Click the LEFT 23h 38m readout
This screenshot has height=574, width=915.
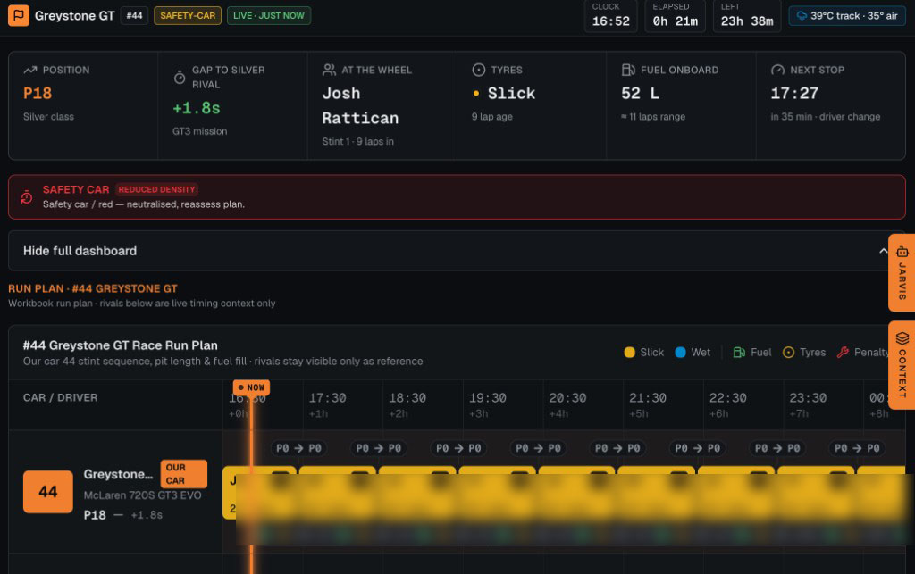point(747,16)
